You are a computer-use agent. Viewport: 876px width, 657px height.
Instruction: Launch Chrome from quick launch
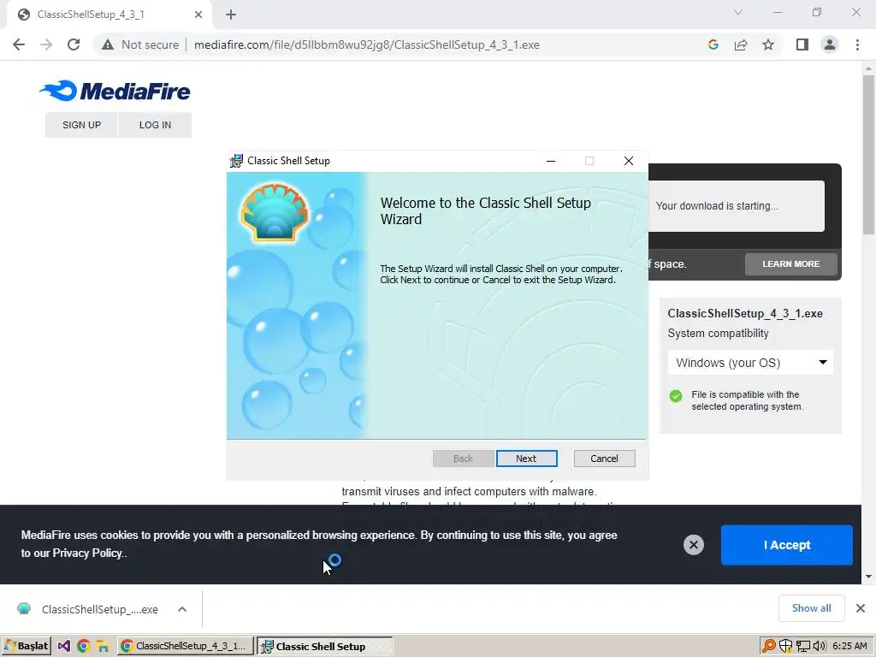[x=84, y=646]
